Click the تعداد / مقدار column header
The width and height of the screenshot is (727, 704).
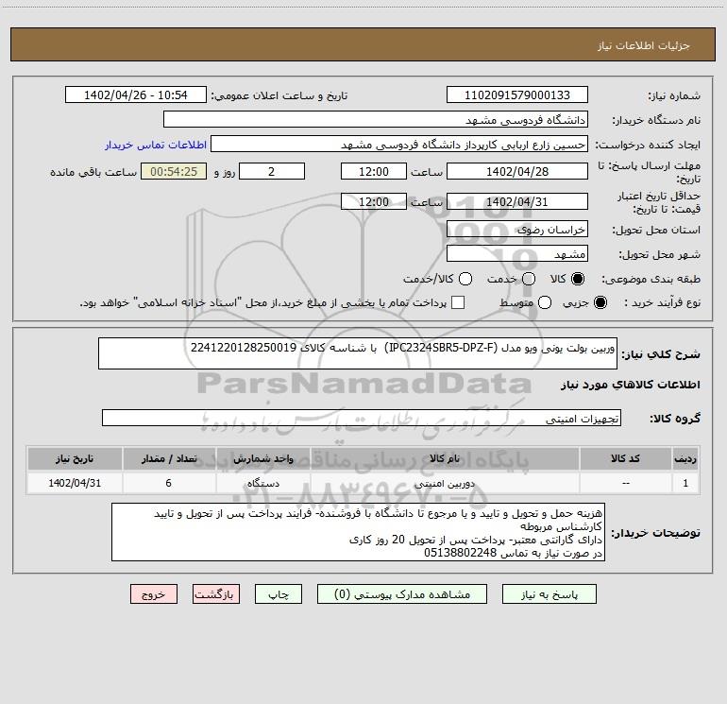pyautogui.click(x=169, y=458)
